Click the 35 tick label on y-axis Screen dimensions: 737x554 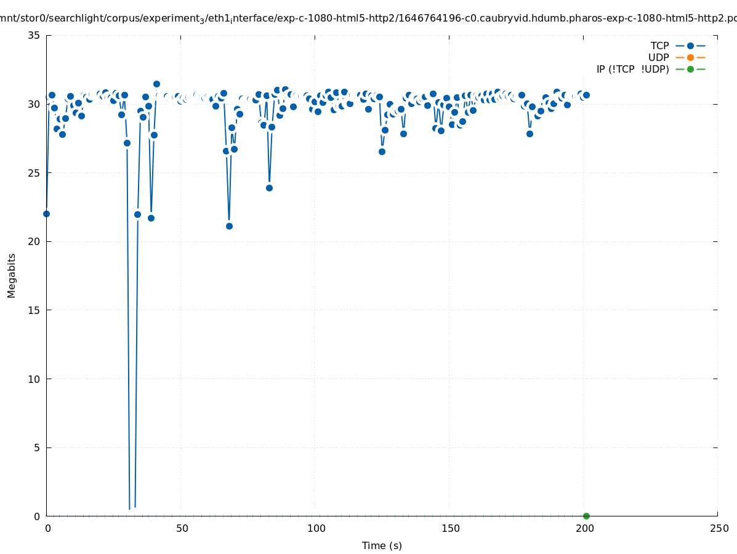(34, 35)
